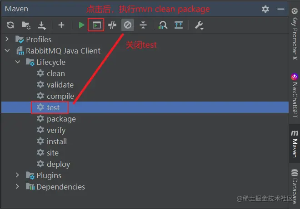This screenshot has width=300, height=209.
Task: Reload all Maven projects
Action: 10,25
